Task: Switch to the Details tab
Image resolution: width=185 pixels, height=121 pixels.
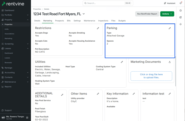Action: click(x=37, y=21)
